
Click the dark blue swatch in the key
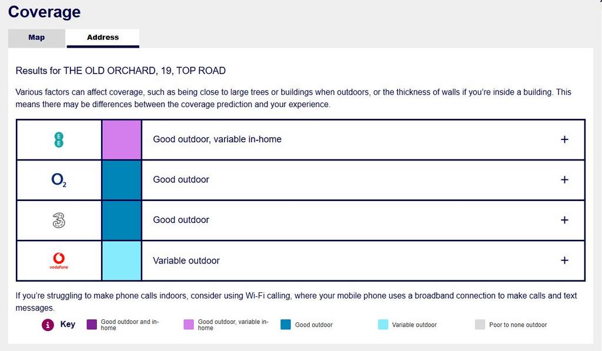point(286,325)
